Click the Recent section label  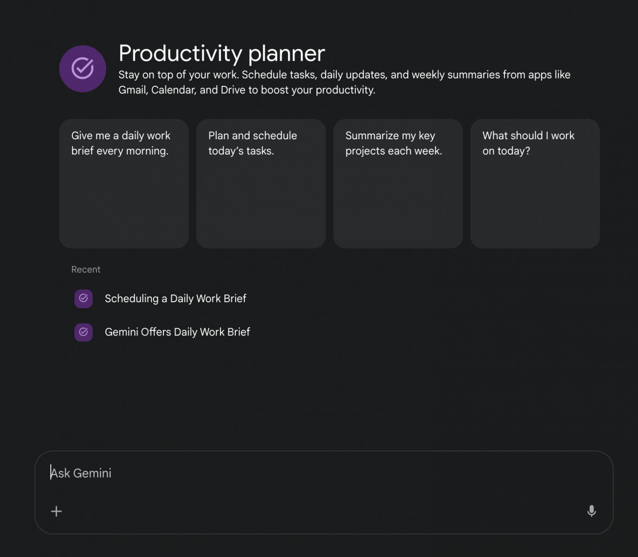click(86, 270)
